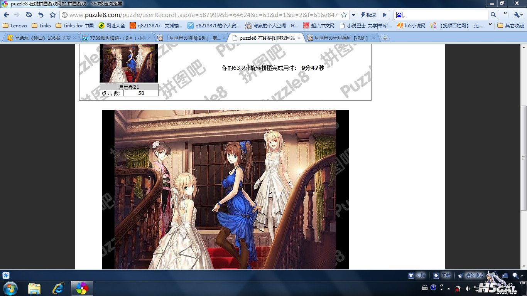Reload the page with the refresh icon
The image size is (527, 296).
point(29,15)
